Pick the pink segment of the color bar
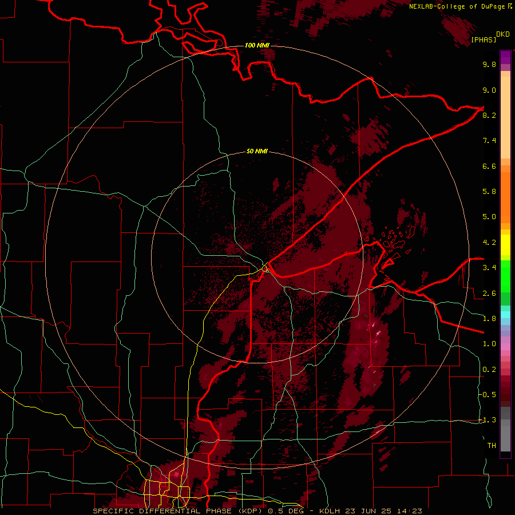Screen dimensions: 515x515 click(x=505, y=347)
